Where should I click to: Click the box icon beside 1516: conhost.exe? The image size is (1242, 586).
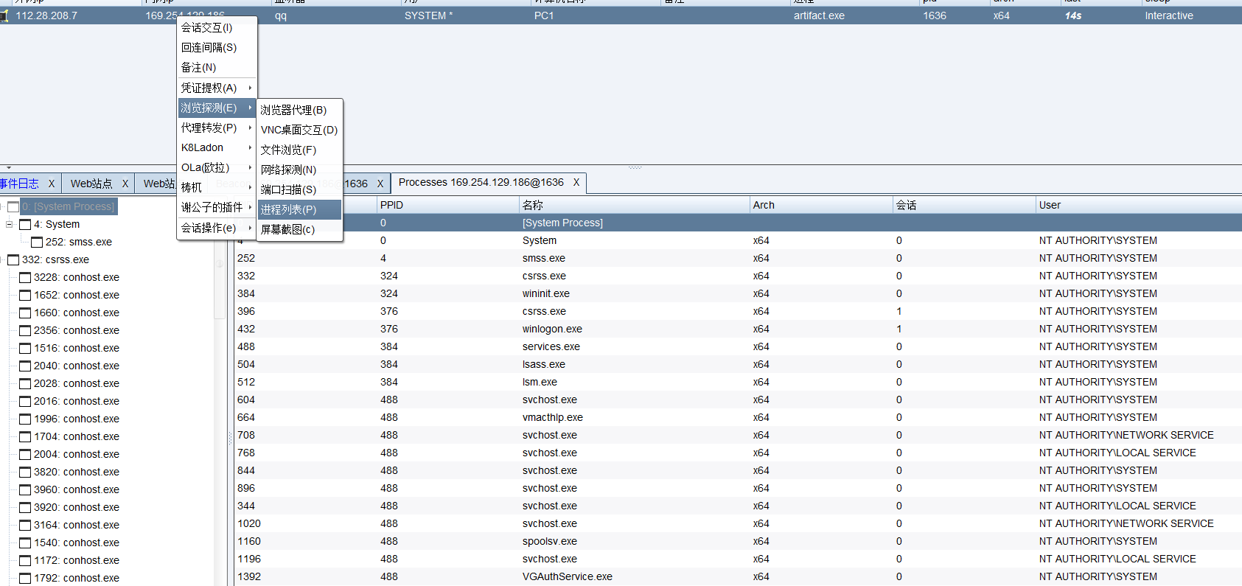pyautogui.click(x=25, y=348)
